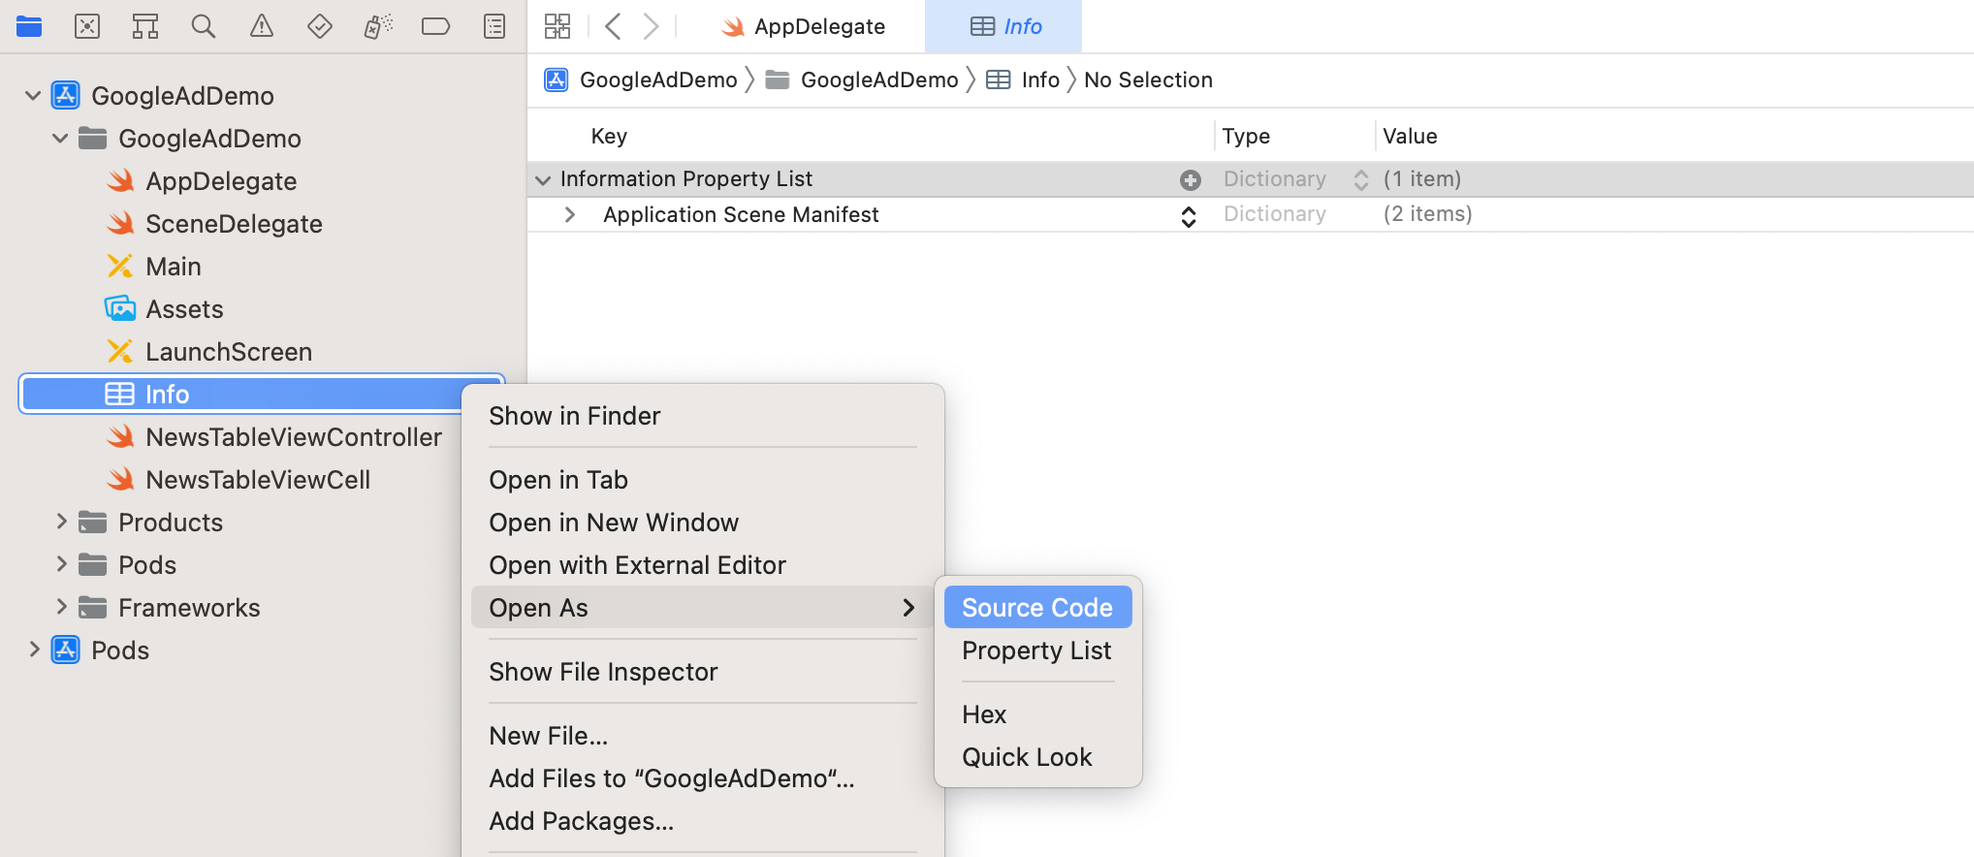Image resolution: width=1974 pixels, height=857 pixels.
Task: Select NewsTableViewController file in navigator
Action: coord(293,437)
